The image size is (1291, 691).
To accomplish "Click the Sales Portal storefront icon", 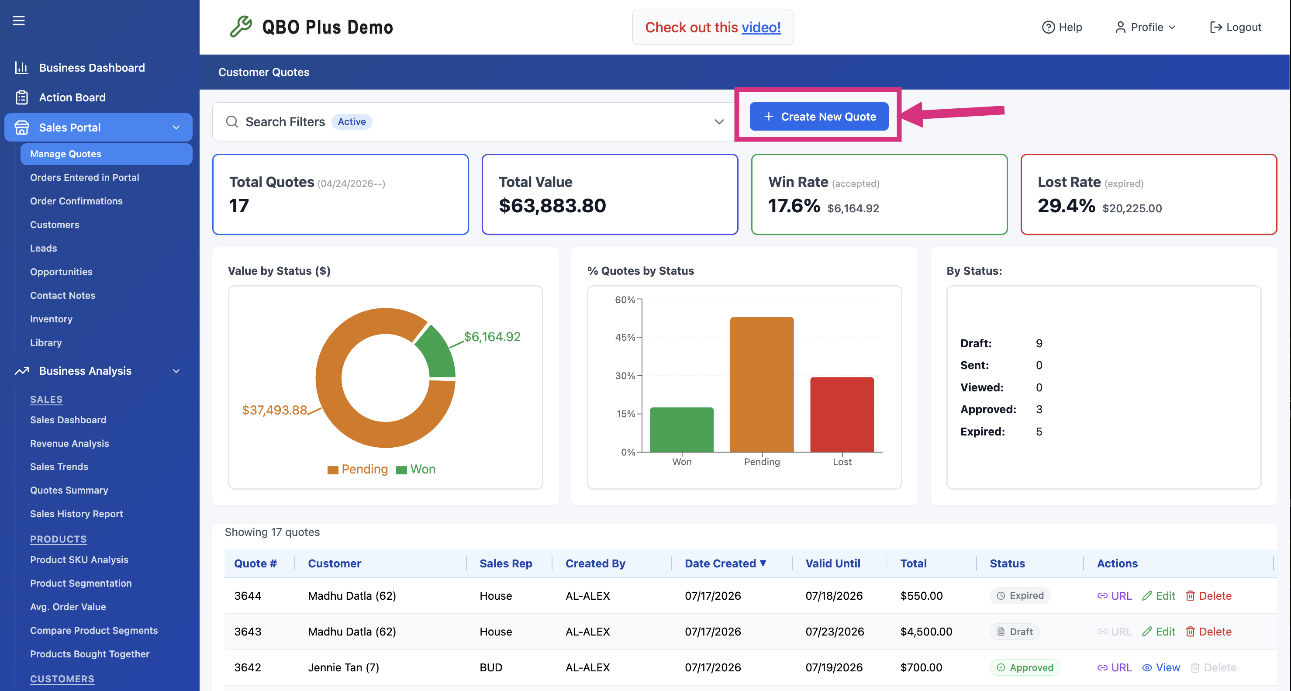I will click(21, 127).
